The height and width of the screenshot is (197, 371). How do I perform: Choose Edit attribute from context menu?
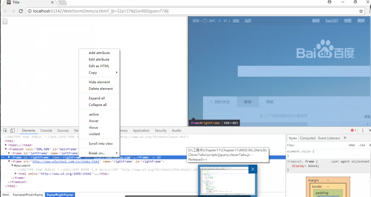(x=99, y=59)
